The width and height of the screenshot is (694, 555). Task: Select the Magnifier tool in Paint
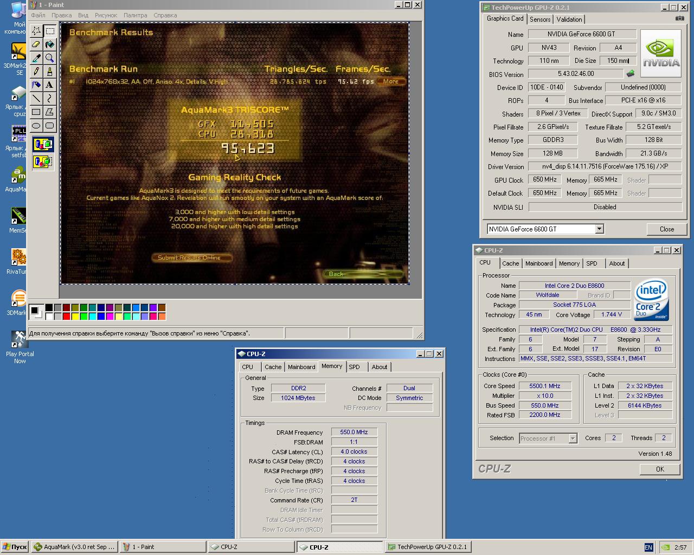click(49, 58)
